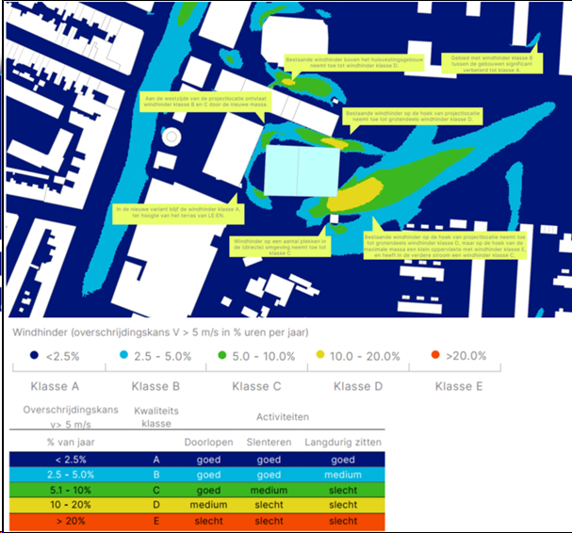Select the orange '> 20%' table row
572x533 pixels.
point(197,522)
